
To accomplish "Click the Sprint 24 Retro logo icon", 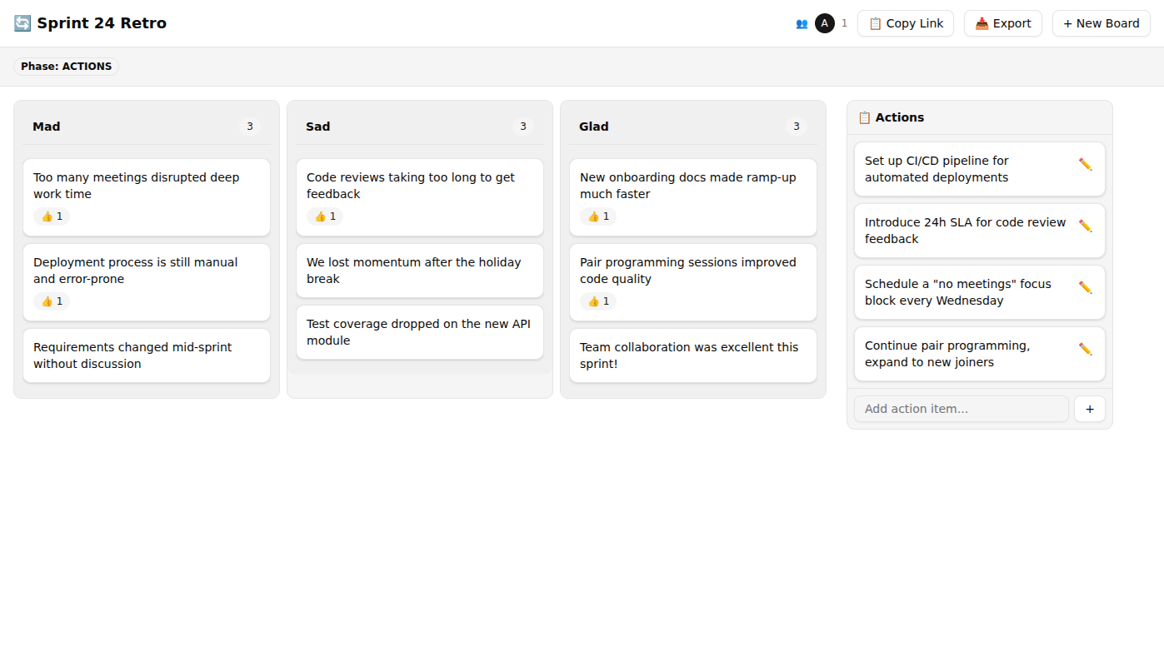I will click(x=21, y=23).
